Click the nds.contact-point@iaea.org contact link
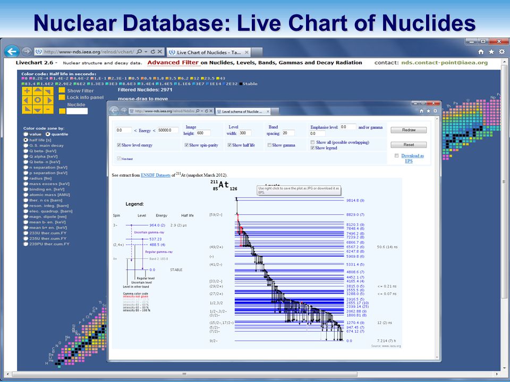510x382 pixels. tap(444, 63)
